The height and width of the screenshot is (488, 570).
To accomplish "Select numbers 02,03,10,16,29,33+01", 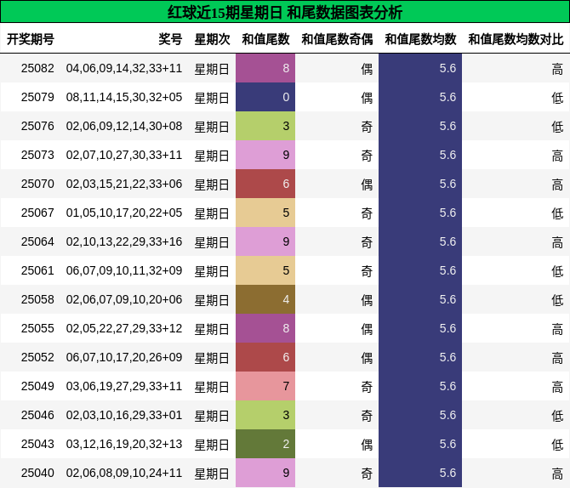I will 124,415.
